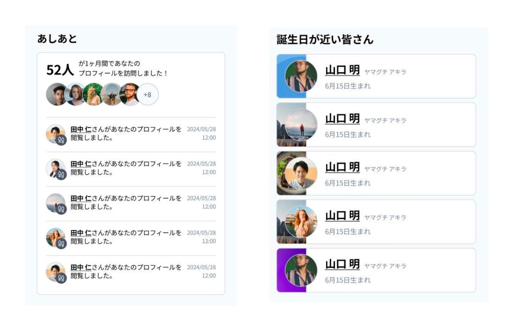The image size is (507, 314).
Task: Click 2024/05/28 timestamp in the seascape avatar row
Action: 201,198
